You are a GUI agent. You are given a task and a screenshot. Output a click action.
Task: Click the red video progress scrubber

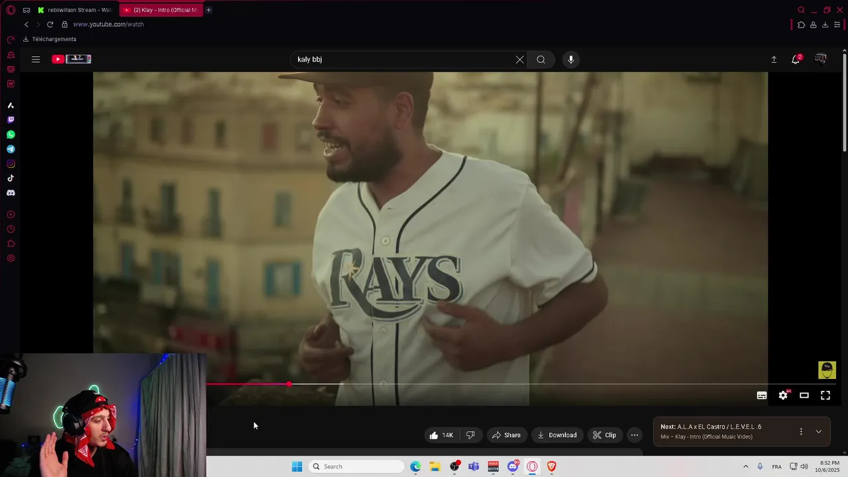click(x=289, y=384)
